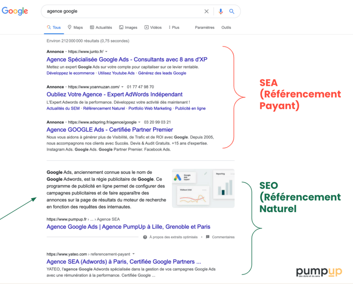Click 'Actualités du SEM' sitelink

click(63, 109)
